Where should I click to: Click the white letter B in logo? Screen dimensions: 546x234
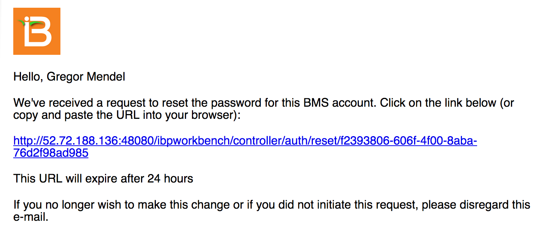pyautogui.click(x=38, y=32)
